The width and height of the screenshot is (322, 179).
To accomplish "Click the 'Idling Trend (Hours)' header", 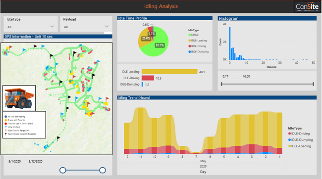I will (x=217, y=97).
